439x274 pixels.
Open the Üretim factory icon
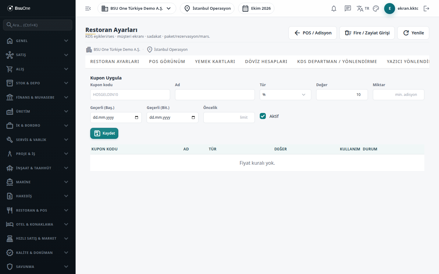pos(10,111)
